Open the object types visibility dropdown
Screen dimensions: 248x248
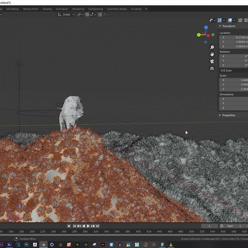[212, 20]
